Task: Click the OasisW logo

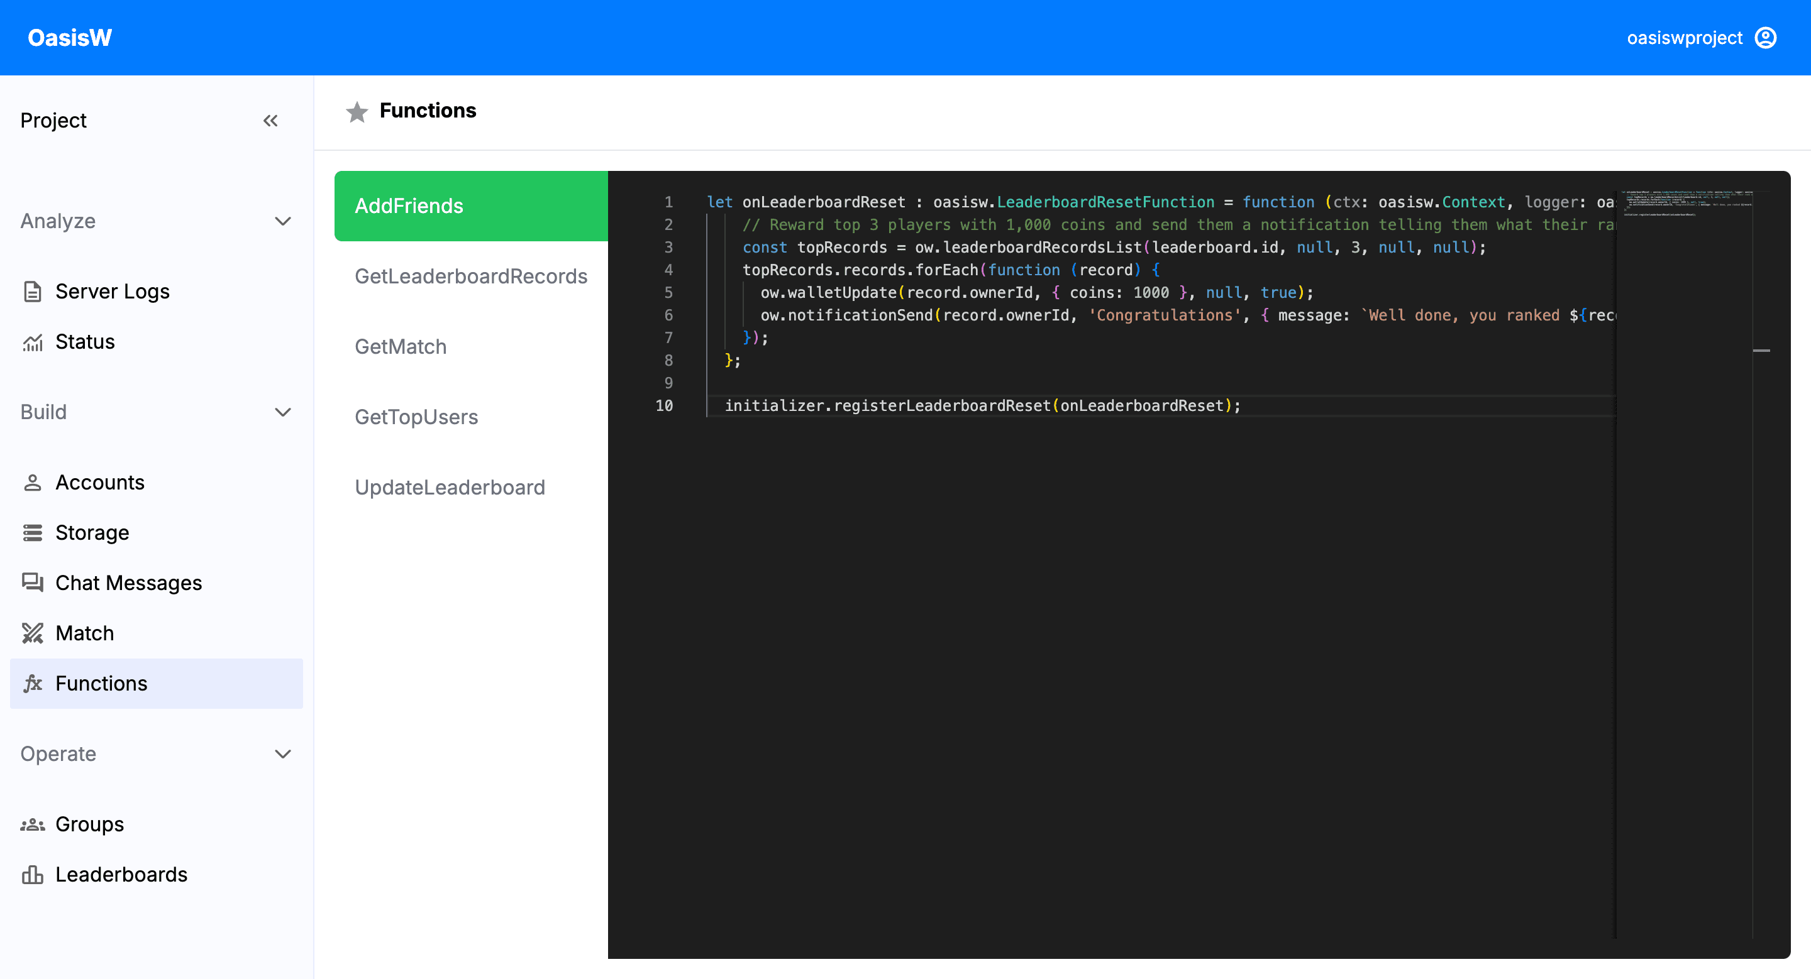Action: (x=70, y=37)
